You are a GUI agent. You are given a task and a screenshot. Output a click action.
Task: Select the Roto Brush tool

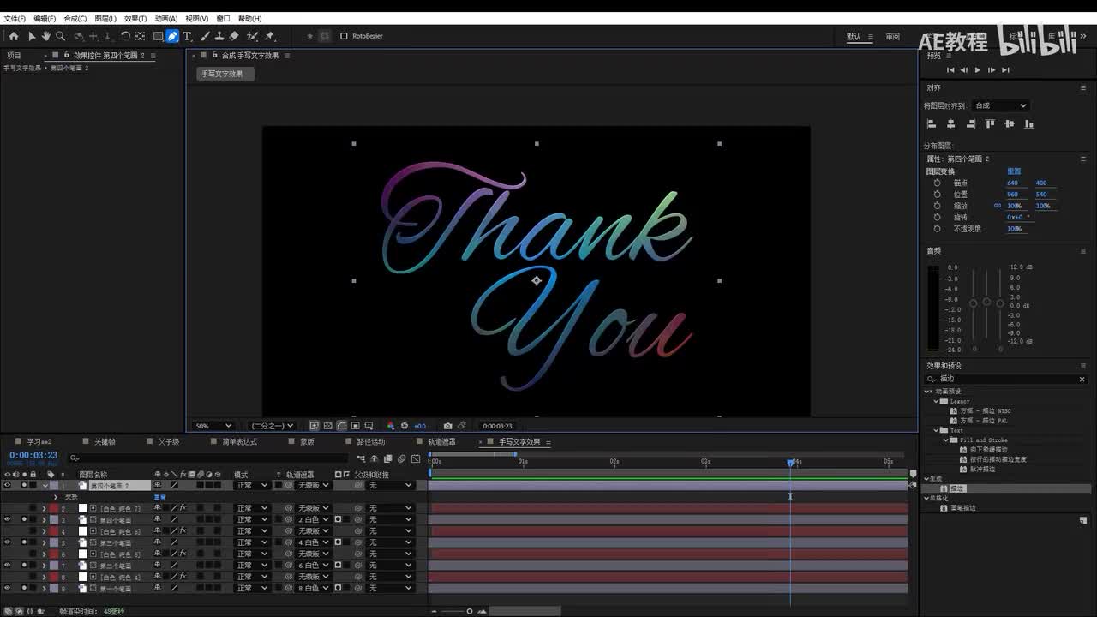tap(252, 36)
